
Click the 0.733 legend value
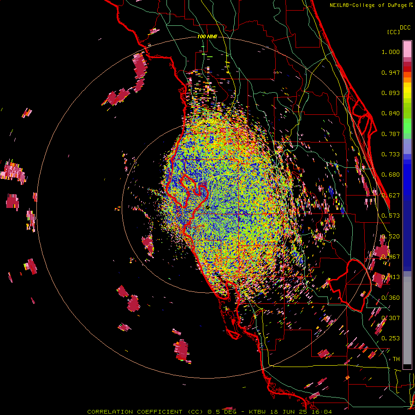391,154
